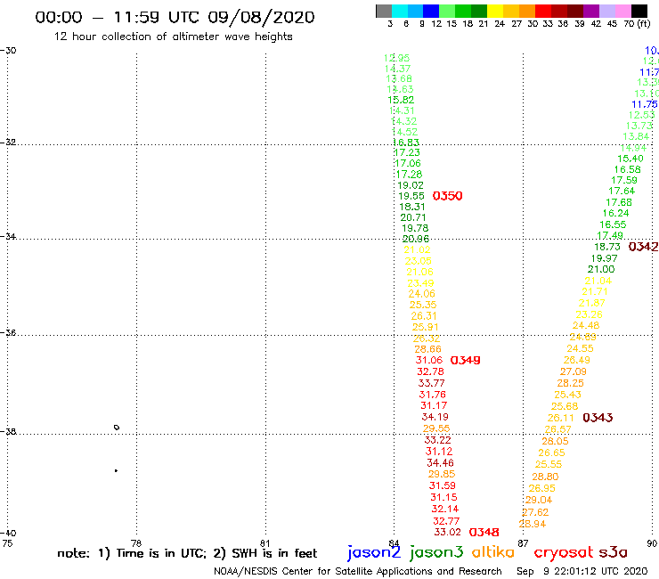This screenshot has width=659, height=579.
Task: Click the wave height value 26.11
Action: [561, 418]
